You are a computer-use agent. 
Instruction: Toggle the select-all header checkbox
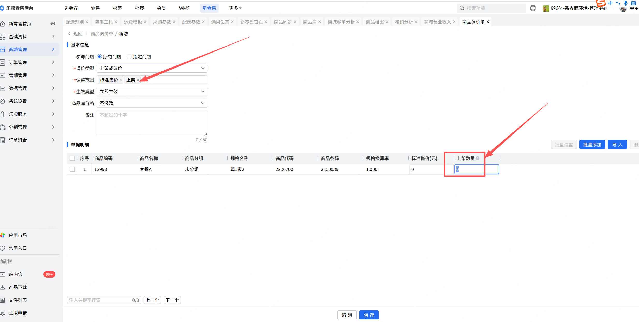tap(72, 158)
